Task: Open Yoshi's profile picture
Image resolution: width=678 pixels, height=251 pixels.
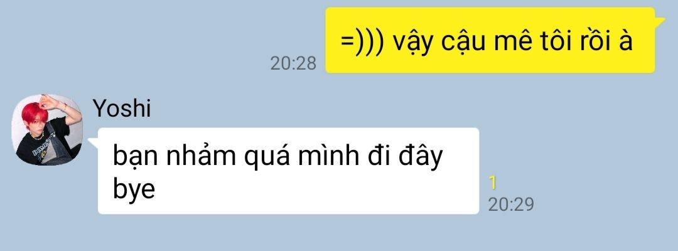Action: pyautogui.click(x=47, y=130)
